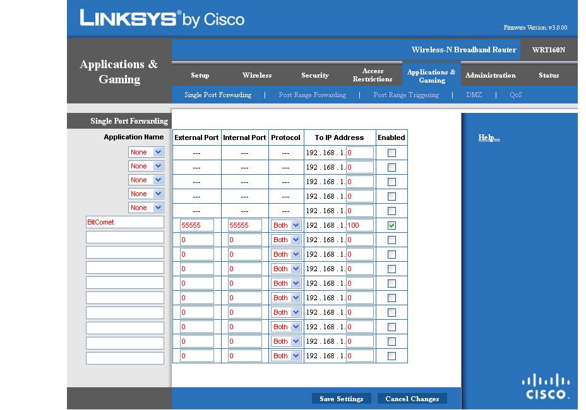Tick Enabled checkbox in the fifth None row
The width and height of the screenshot is (586, 410).
tap(392, 211)
